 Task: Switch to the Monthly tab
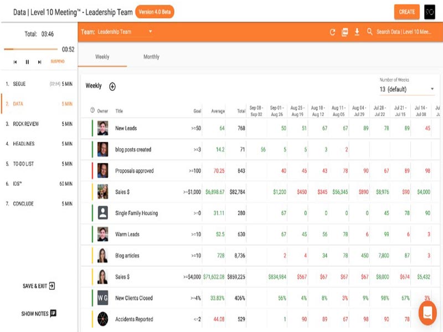point(151,56)
